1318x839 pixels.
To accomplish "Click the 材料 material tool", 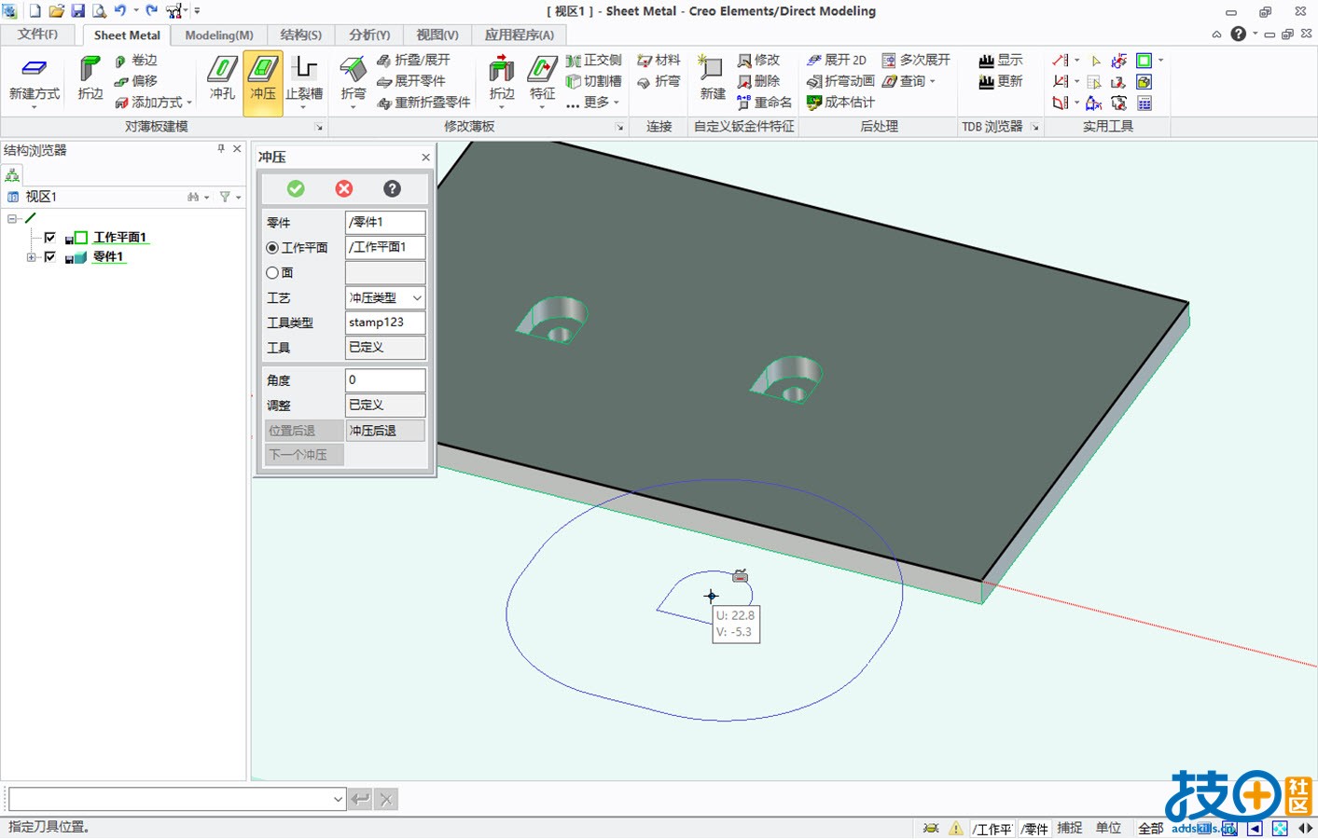I will click(659, 60).
